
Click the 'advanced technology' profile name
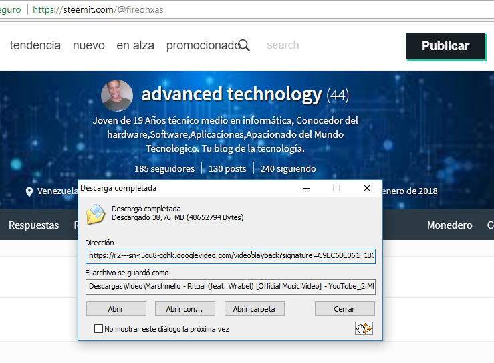coord(231,94)
